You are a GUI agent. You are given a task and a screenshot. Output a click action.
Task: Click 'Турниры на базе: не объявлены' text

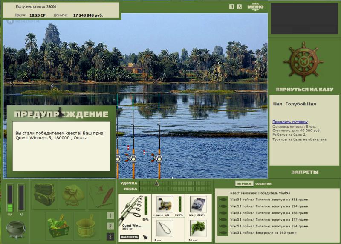coord(300,139)
